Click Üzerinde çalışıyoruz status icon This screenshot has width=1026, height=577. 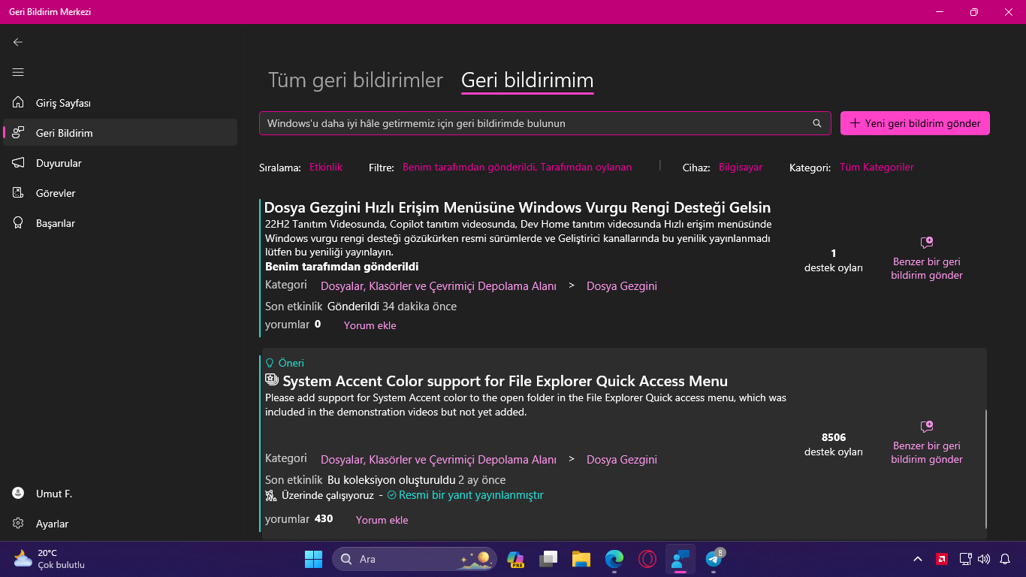click(271, 495)
